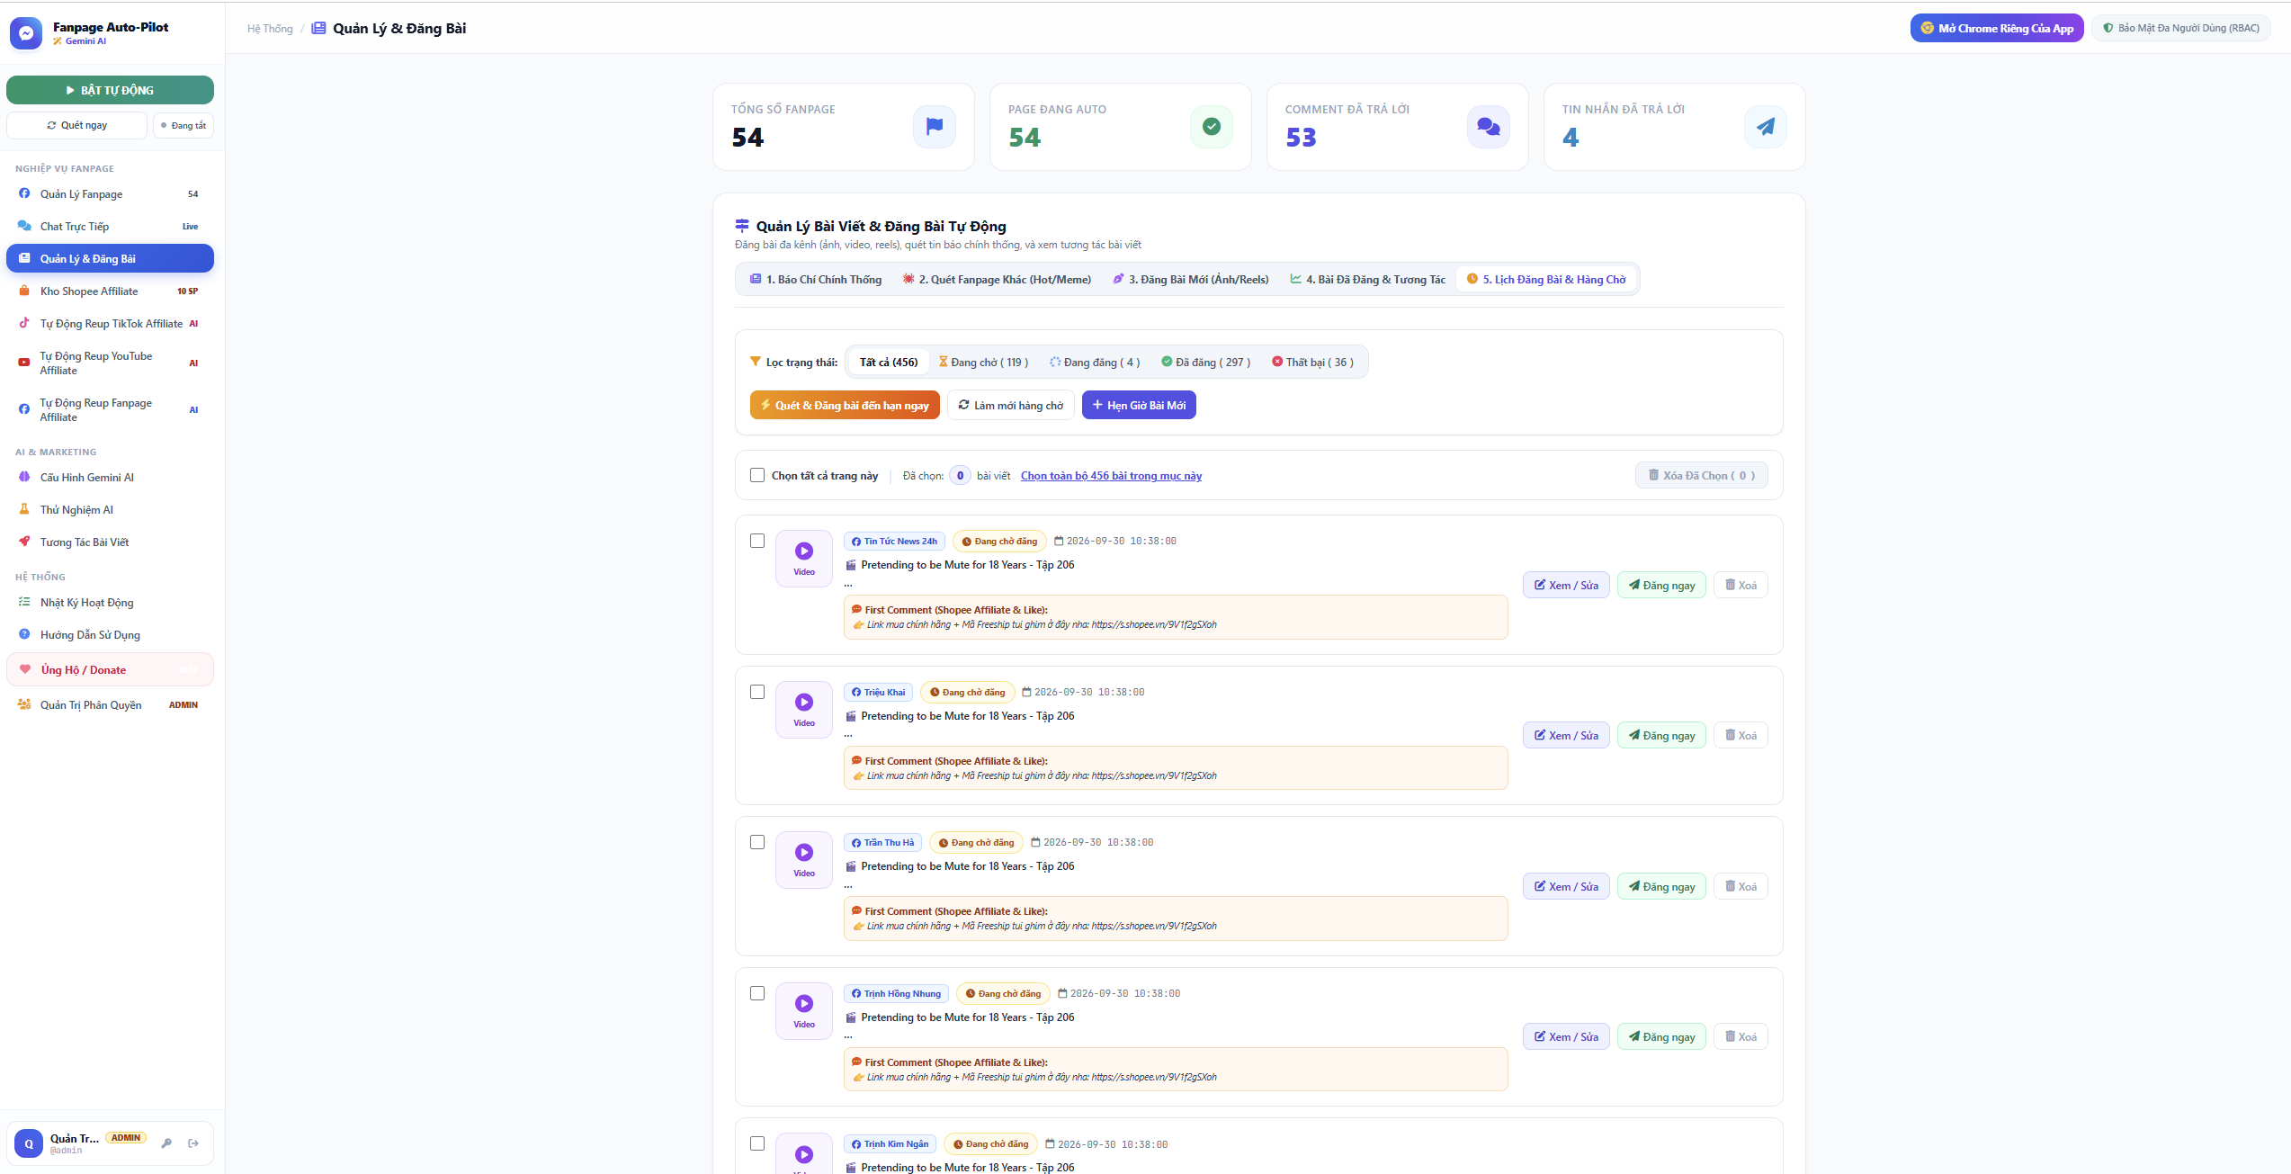Tick the checkbox for the Tin Tức News 24h post

click(757, 541)
